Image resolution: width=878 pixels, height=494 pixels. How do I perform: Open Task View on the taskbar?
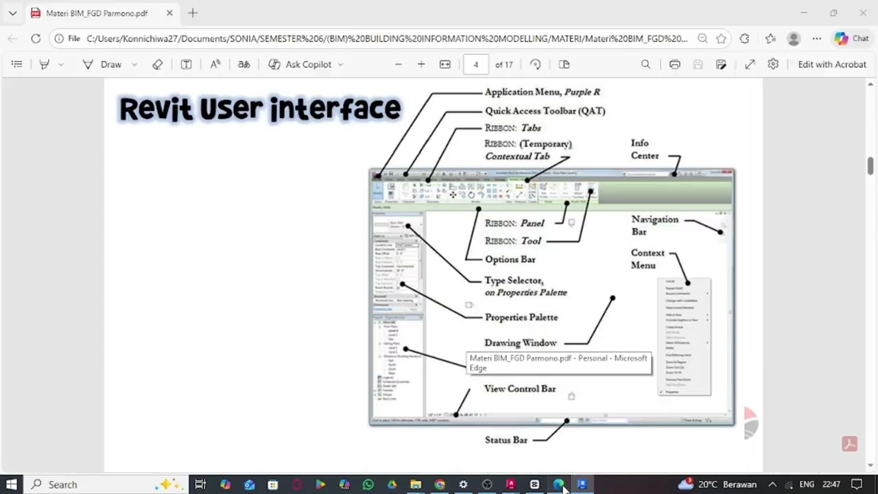[200, 484]
